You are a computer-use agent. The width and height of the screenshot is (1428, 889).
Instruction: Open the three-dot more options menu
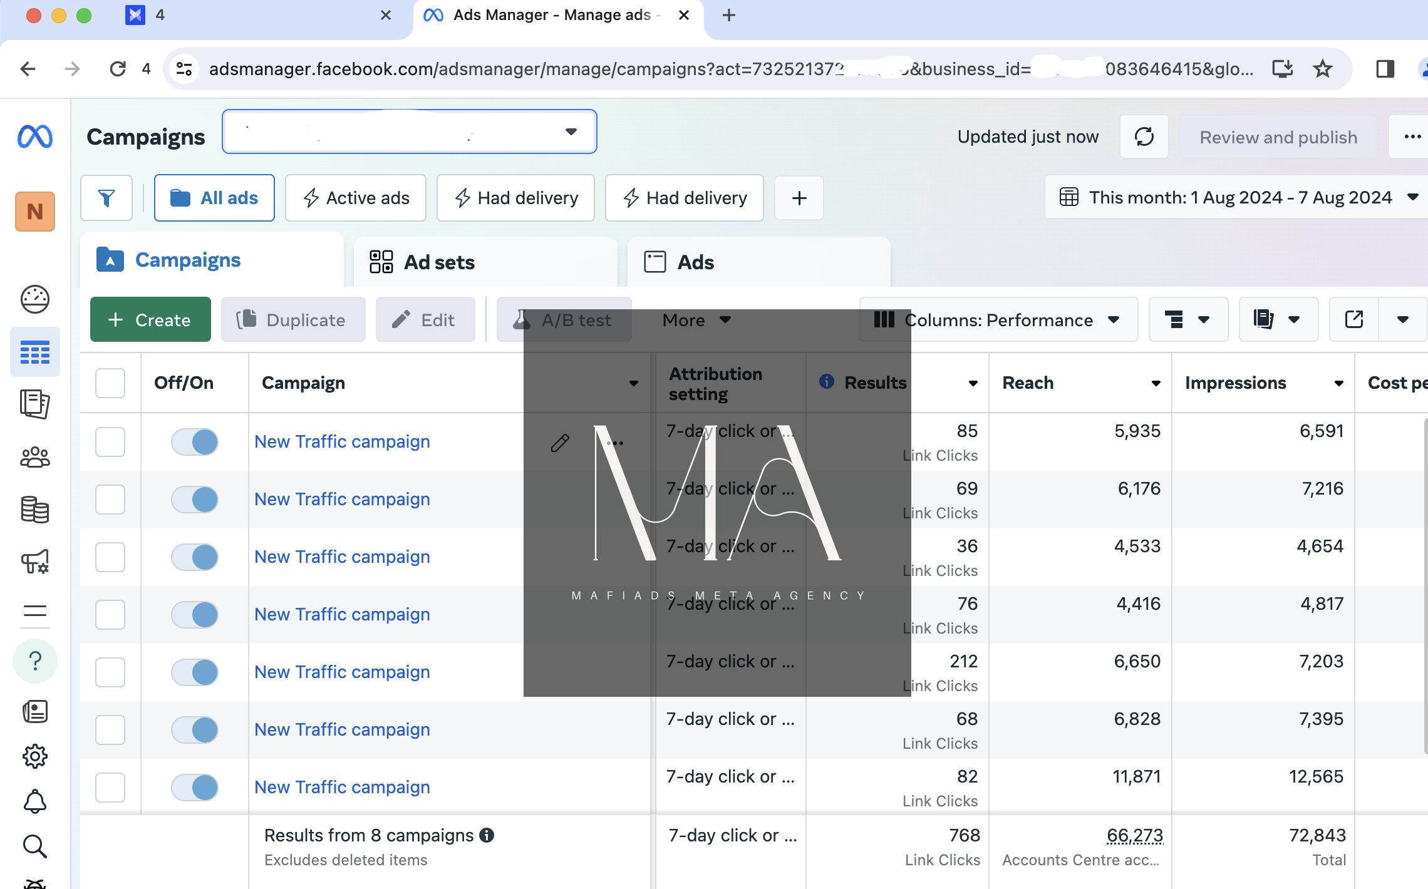click(1412, 136)
